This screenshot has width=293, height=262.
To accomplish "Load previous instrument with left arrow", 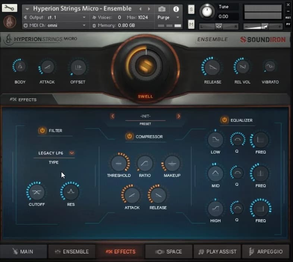I will (141, 9).
